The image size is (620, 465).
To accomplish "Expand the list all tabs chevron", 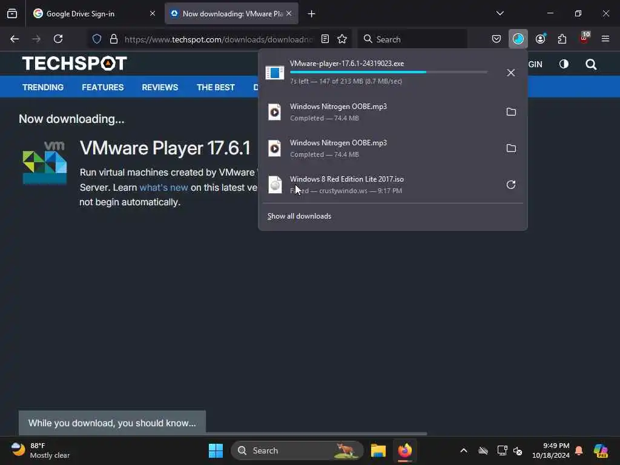I will (x=500, y=13).
